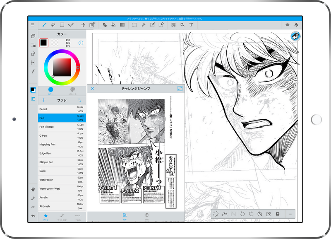Image resolution: width=331 pixels, height=239 pixels.
Task: Switch to the 見本 tab in reference window
Action: pyautogui.click(x=125, y=217)
